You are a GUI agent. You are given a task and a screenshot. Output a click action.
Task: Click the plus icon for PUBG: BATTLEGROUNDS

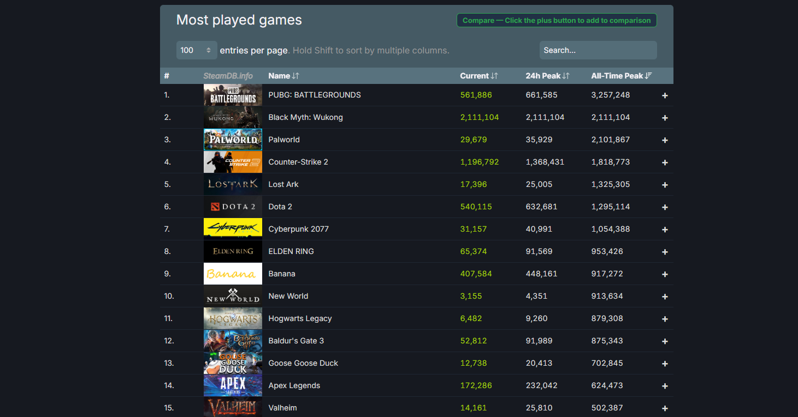(x=665, y=95)
